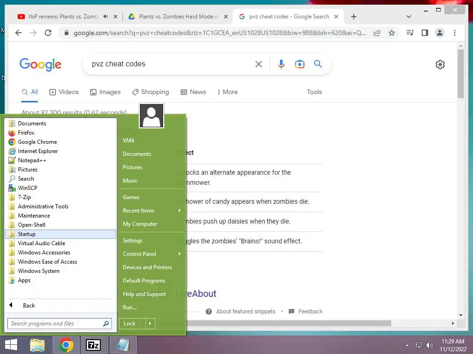Bookmark this page with the star icon
The width and height of the screenshot is (473, 354).
[392, 33]
